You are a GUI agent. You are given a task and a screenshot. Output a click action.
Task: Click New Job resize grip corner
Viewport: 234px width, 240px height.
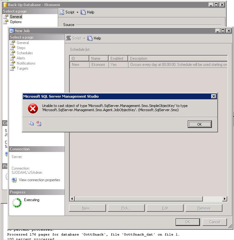click(x=230, y=226)
